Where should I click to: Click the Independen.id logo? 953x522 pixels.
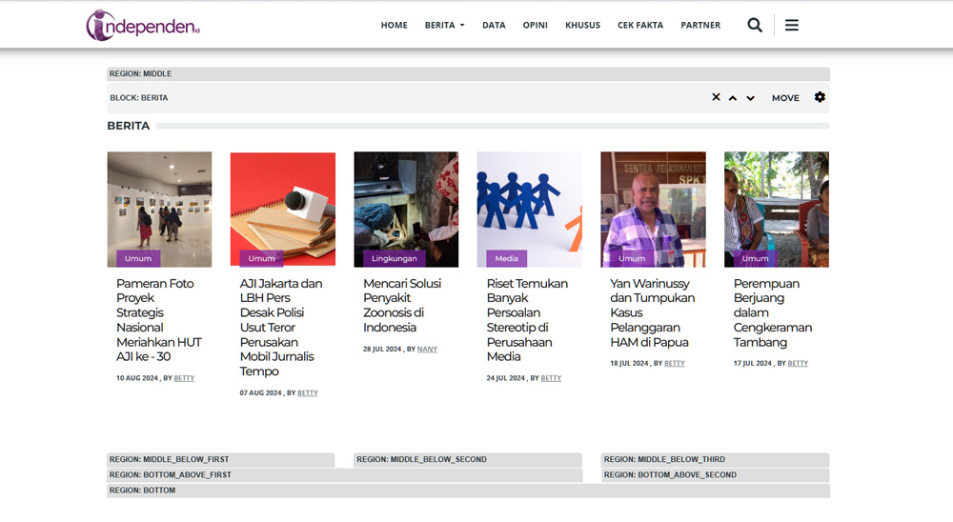click(143, 25)
